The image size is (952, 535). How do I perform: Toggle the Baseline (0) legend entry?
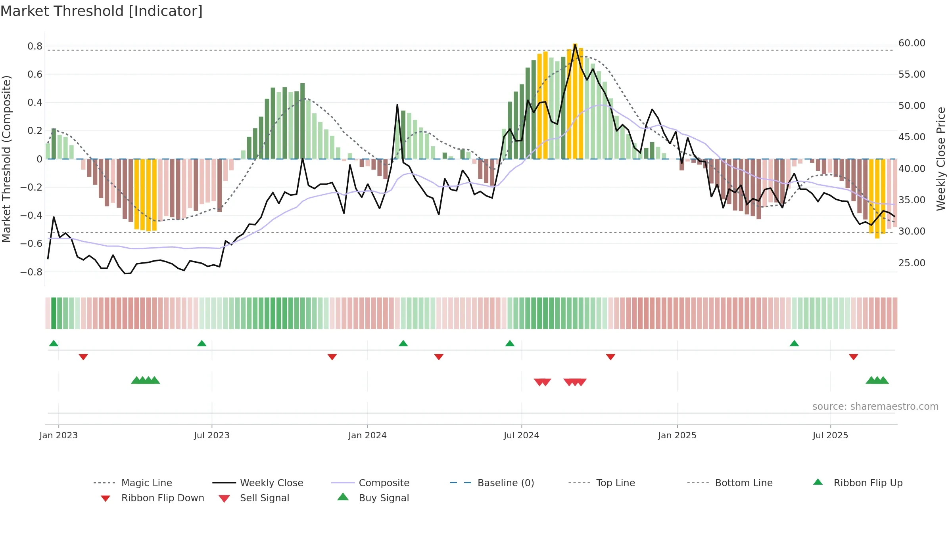[492, 483]
